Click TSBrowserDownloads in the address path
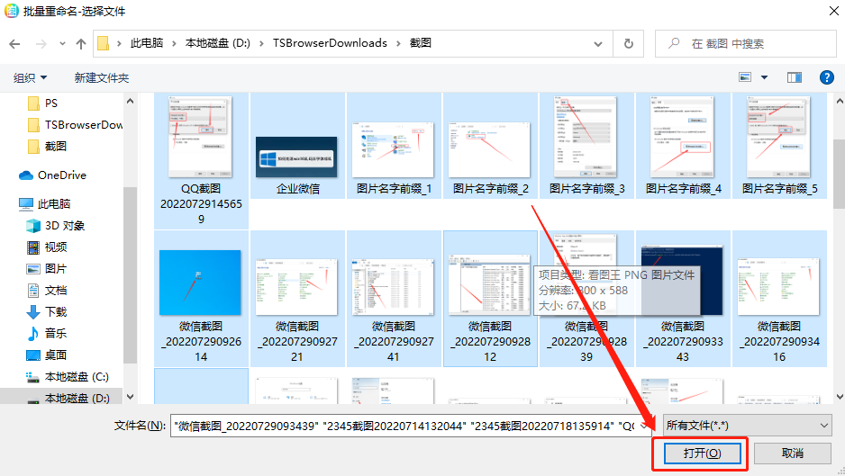The height and width of the screenshot is (476, 845). (x=331, y=43)
